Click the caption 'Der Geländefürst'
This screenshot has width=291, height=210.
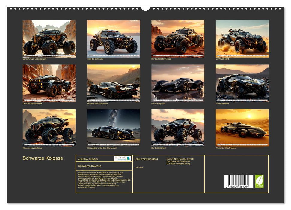(x=159, y=148)
